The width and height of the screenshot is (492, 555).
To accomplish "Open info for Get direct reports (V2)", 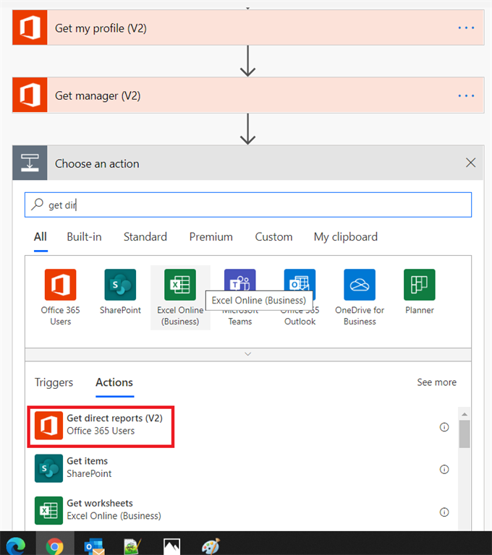I will (444, 427).
